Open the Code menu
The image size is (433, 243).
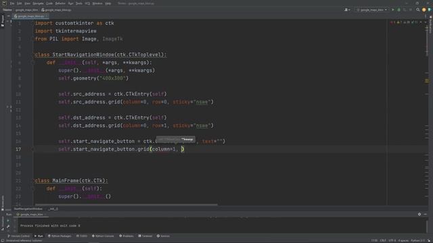[49, 3]
